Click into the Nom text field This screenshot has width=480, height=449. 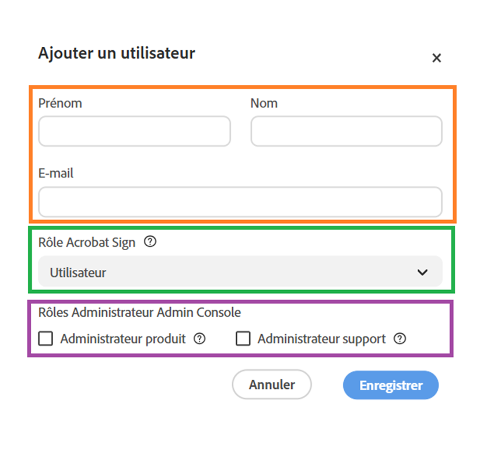point(346,131)
